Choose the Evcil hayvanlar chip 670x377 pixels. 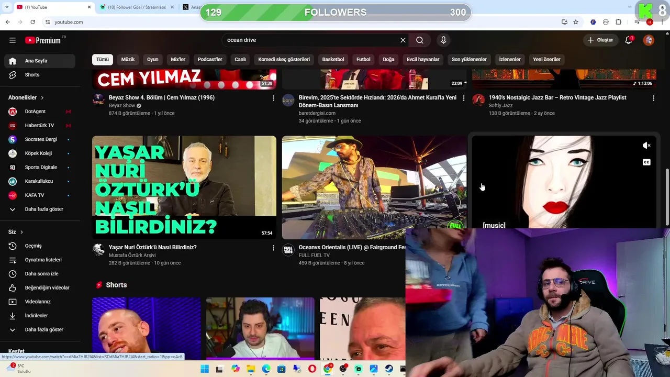(423, 59)
